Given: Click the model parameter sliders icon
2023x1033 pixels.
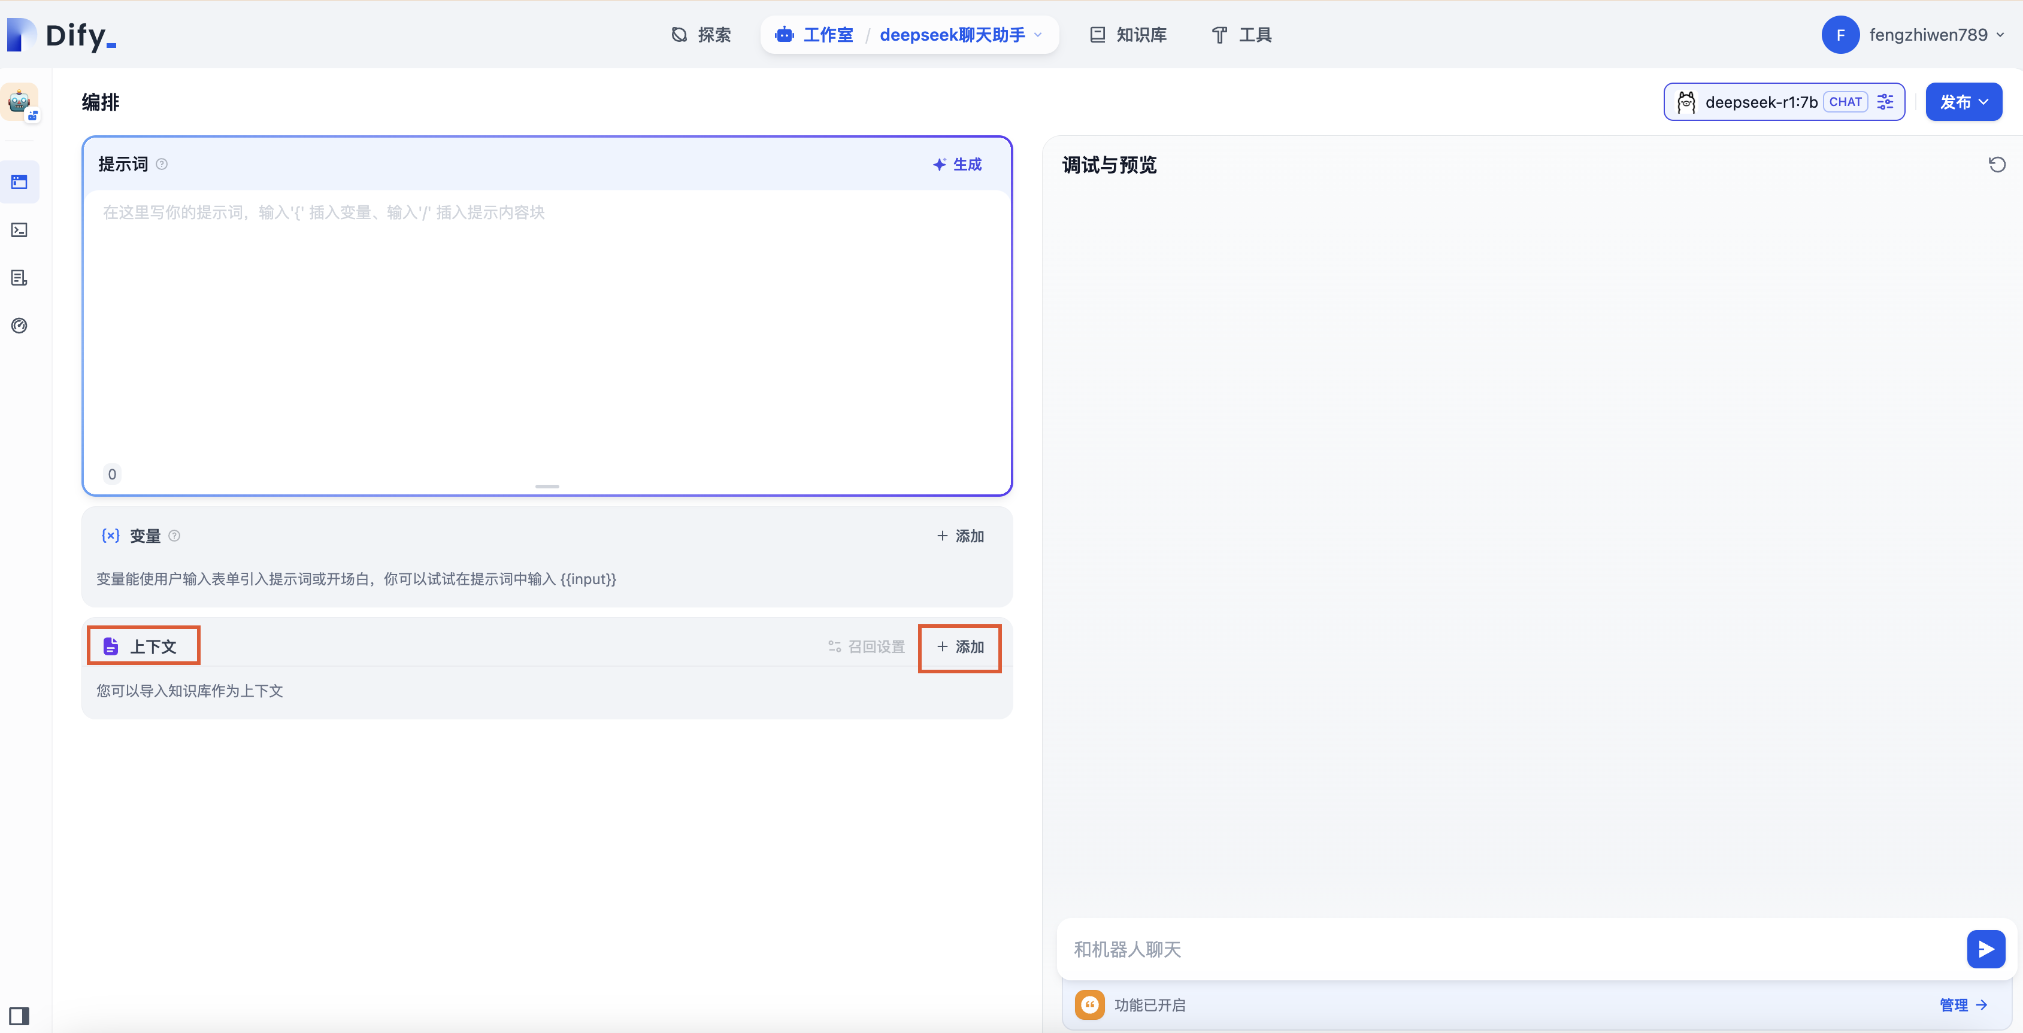Looking at the screenshot, I should click(1886, 102).
